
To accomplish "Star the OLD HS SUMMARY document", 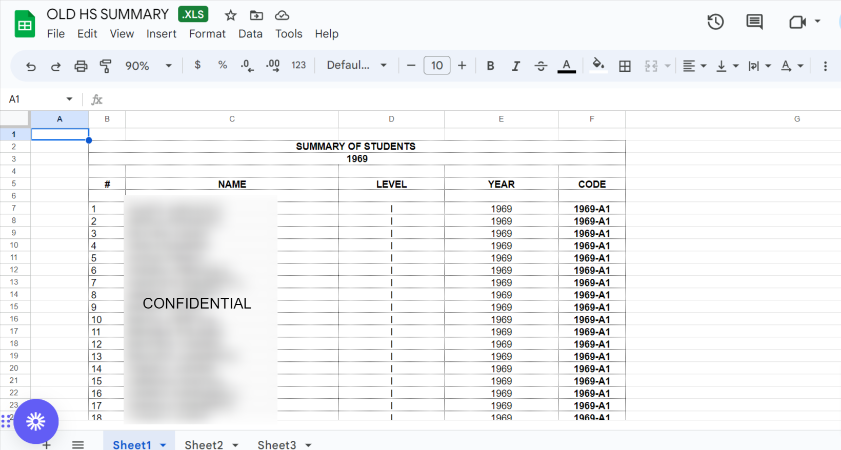I will click(x=231, y=15).
